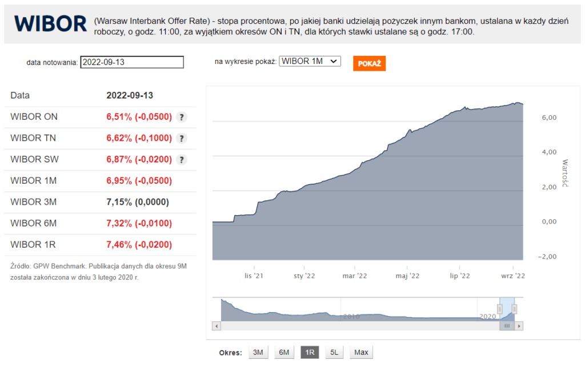The width and height of the screenshot is (585, 372).
Task: Click the help icon next to WIBOR ON
Action: pyautogui.click(x=181, y=117)
